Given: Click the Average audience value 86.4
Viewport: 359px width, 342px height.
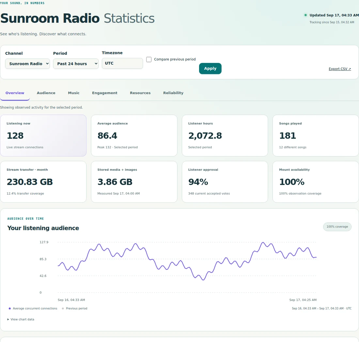Looking at the screenshot, I should coord(107,136).
